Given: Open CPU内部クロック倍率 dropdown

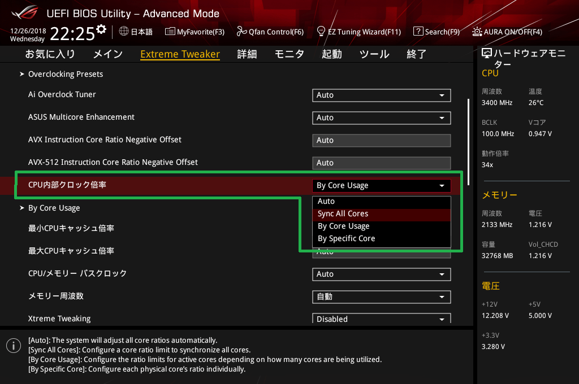Looking at the screenshot, I should pos(382,186).
